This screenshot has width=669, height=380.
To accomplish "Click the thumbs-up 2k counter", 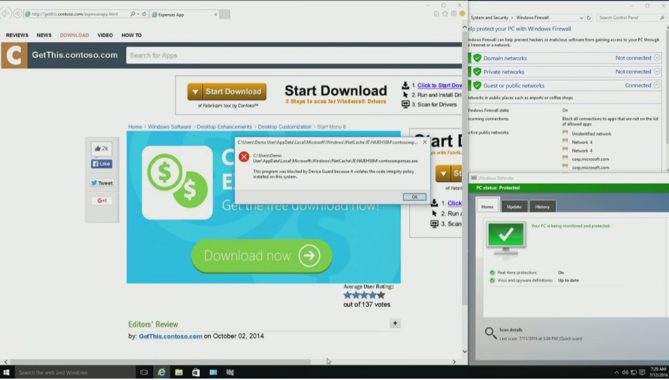I will (101, 149).
